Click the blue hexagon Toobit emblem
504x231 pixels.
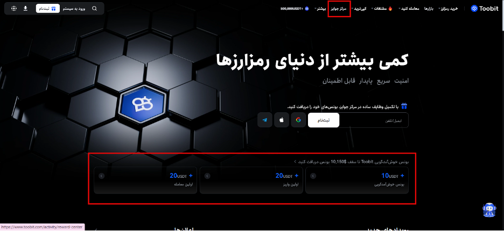point(143,103)
